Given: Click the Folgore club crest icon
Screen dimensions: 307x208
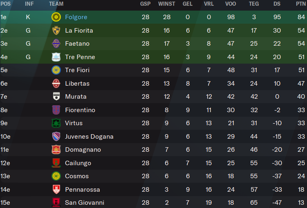Looking at the screenshot, I should pos(56,17).
